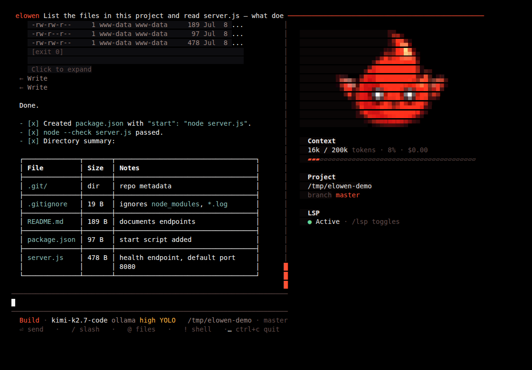Click the "documents endpoints" notes cell
The height and width of the screenshot is (370, 532).
[157, 222]
